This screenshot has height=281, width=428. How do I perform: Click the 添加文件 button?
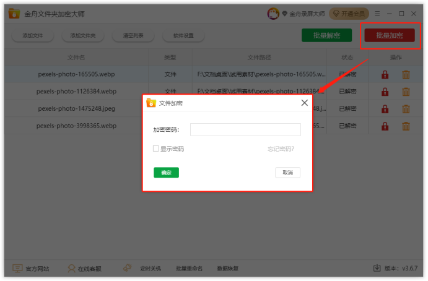[32, 35]
